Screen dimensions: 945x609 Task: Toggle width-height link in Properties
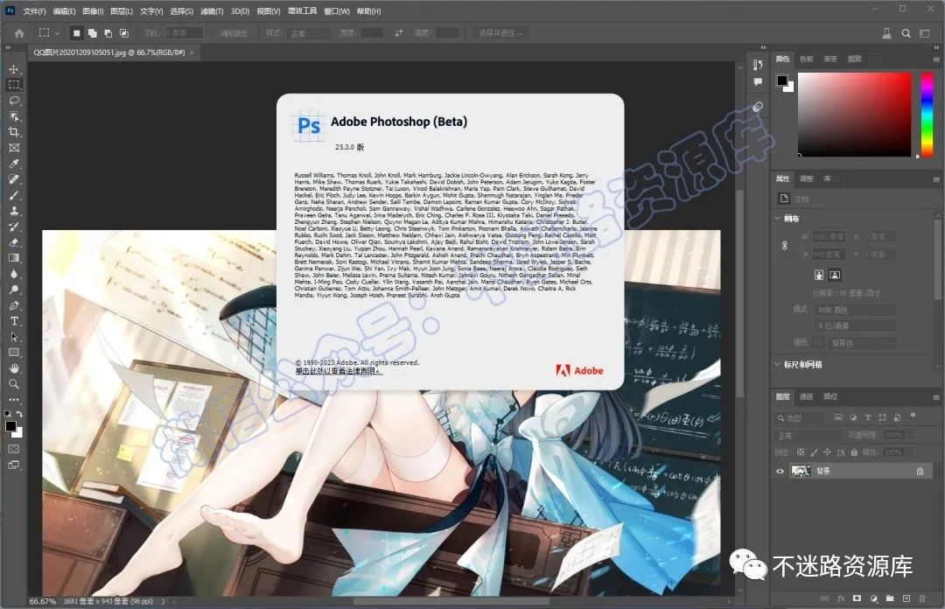coord(785,245)
